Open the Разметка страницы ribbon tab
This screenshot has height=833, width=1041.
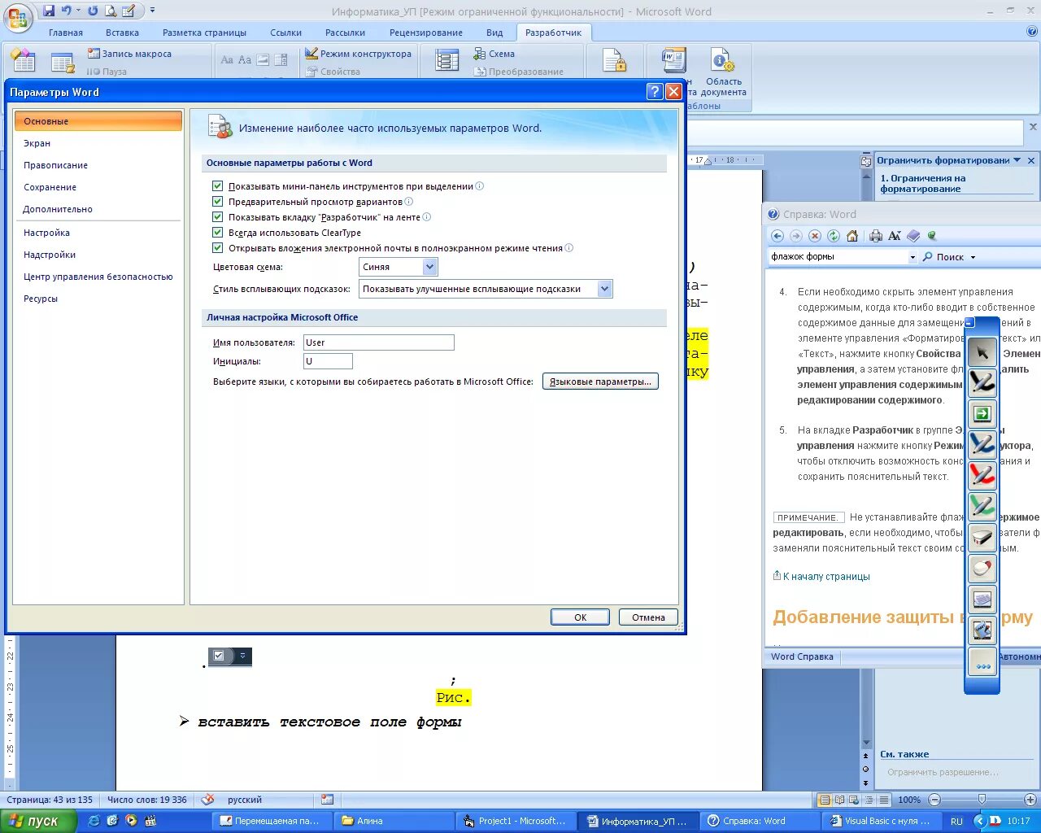[204, 33]
